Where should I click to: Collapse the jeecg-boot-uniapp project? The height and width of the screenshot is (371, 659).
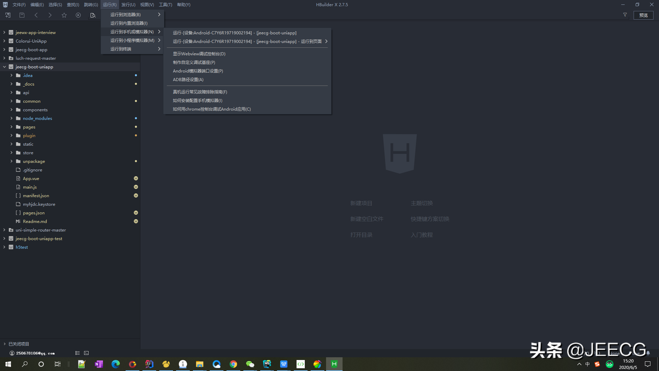[x=4, y=67]
